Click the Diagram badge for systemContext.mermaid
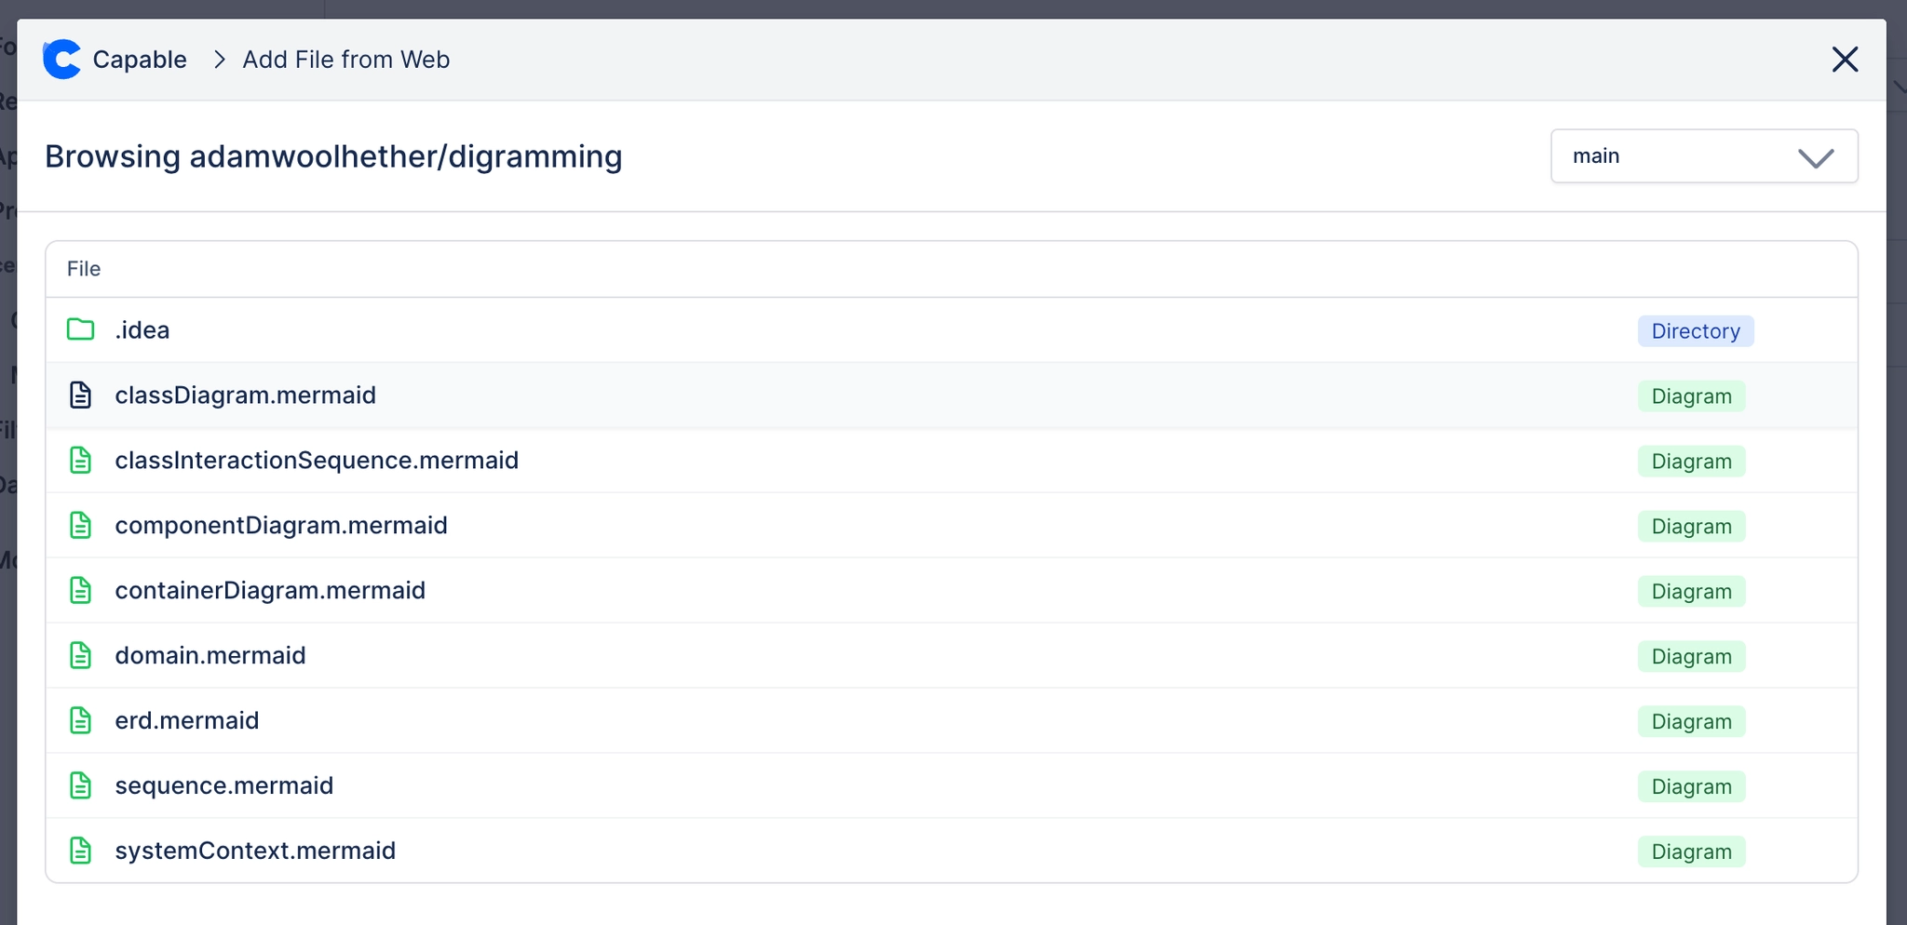Screen dimensions: 1907x925 1691,852
